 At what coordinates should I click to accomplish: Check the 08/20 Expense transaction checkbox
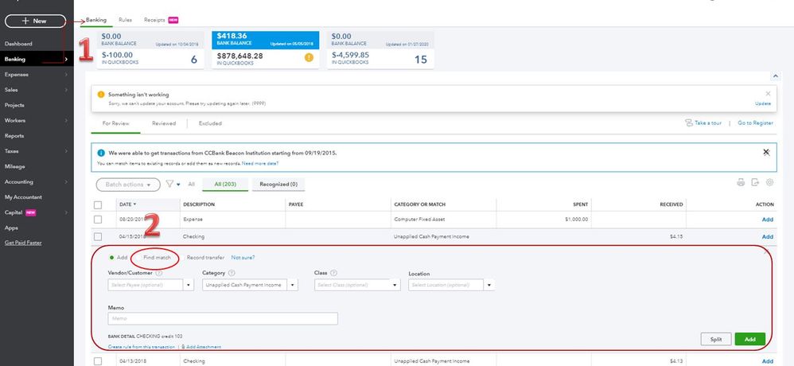coord(98,219)
